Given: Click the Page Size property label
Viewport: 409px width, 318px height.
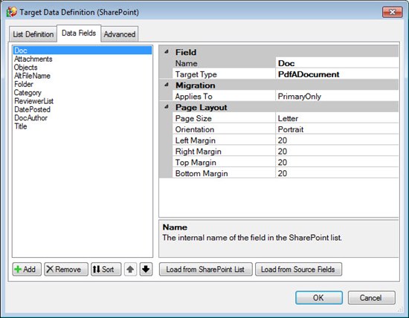Looking at the screenshot, I should pos(193,118).
